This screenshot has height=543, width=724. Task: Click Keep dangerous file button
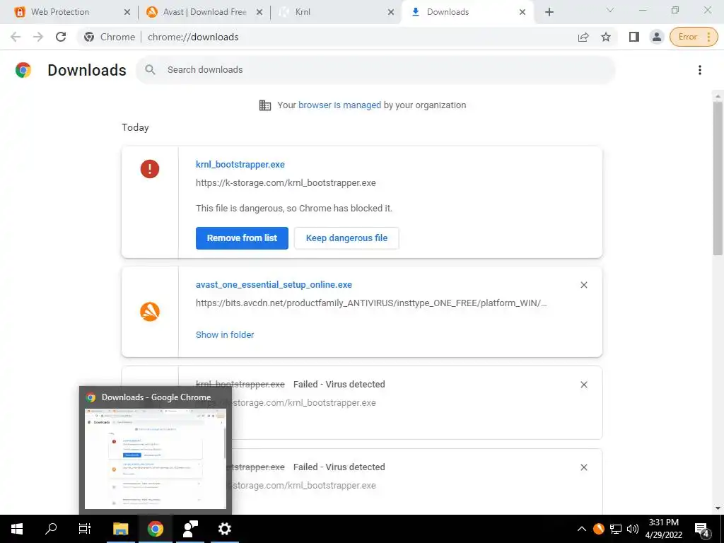tap(346, 238)
